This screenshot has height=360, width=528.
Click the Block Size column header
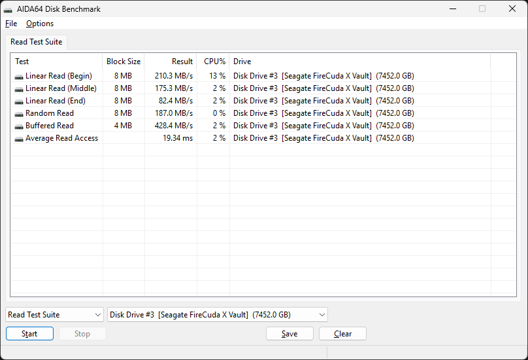pyautogui.click(x=124, y=62)
